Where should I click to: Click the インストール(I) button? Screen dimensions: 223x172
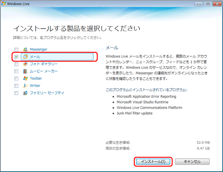[x=153, y=162]
